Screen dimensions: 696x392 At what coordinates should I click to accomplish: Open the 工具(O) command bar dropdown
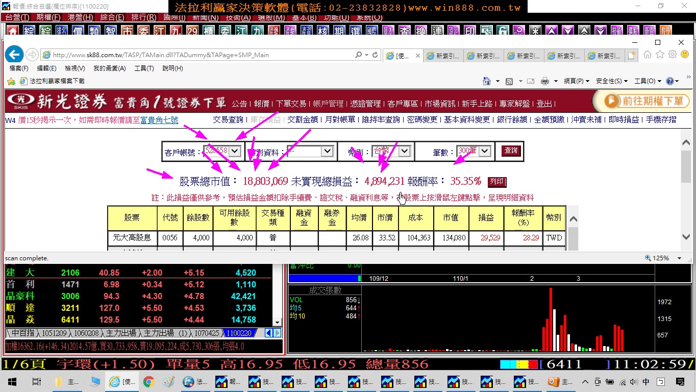(647, 81)
